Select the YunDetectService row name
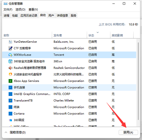The height and width of the screenshot is (140, 142). [x=25, y=42]
